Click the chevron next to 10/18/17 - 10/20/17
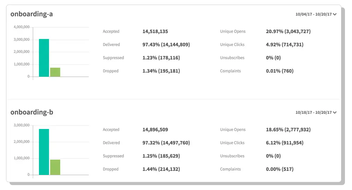 pyautogui.click(x=335, y=112)
